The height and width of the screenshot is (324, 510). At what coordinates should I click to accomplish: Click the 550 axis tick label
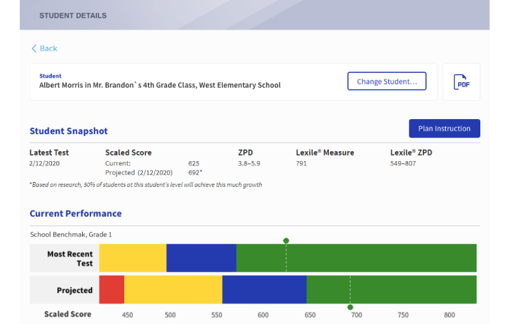tap(216, 315)
